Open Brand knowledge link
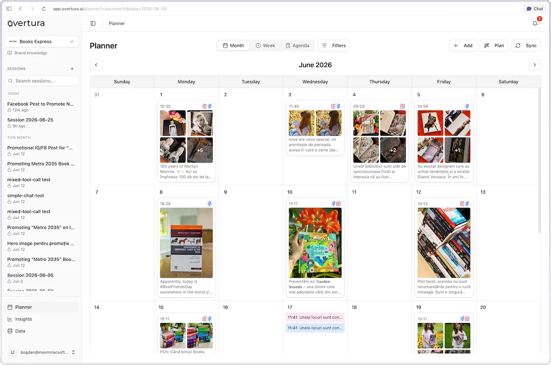 (27, 53)
